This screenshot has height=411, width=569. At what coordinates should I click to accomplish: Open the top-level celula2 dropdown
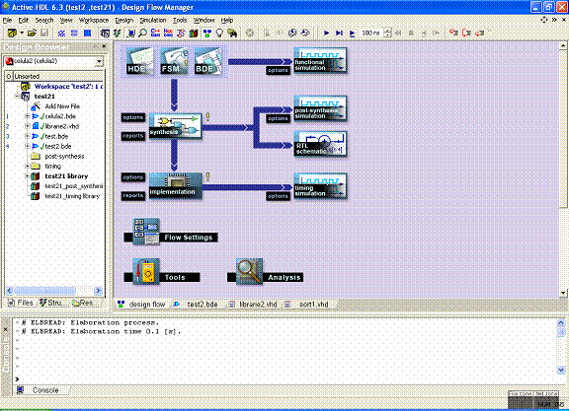click(99, 61)
